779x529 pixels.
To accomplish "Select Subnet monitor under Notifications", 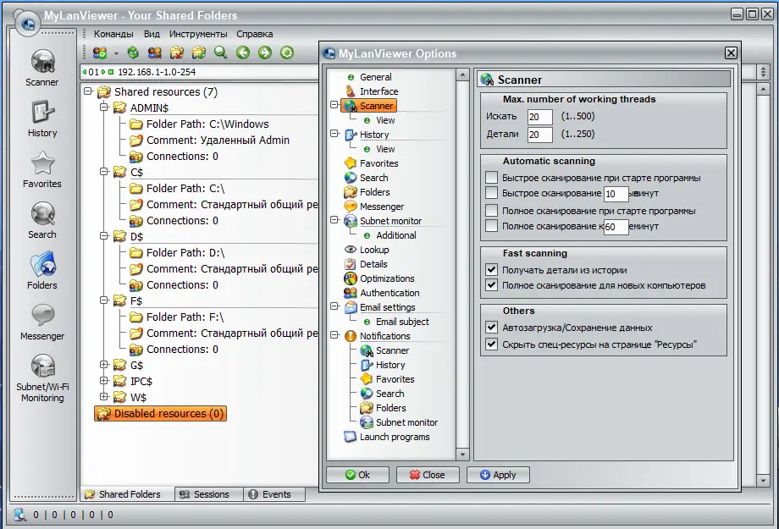I will click(x=400, y=422).
